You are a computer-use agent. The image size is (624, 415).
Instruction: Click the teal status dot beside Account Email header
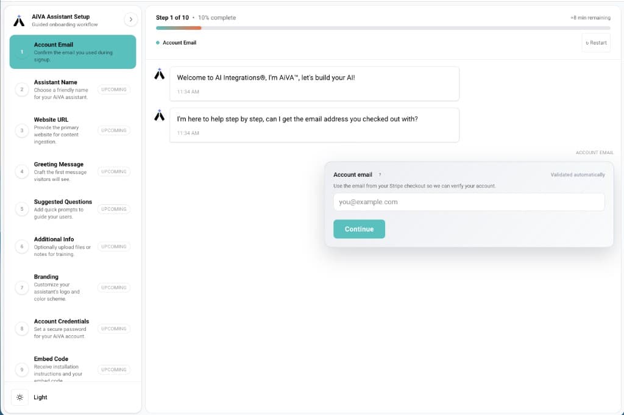tap(157, 43)
